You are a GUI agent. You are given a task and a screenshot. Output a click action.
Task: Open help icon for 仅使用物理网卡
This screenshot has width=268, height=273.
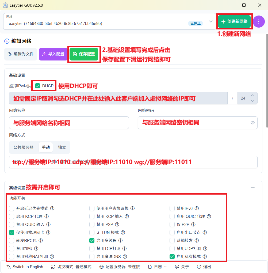point(48,232)
